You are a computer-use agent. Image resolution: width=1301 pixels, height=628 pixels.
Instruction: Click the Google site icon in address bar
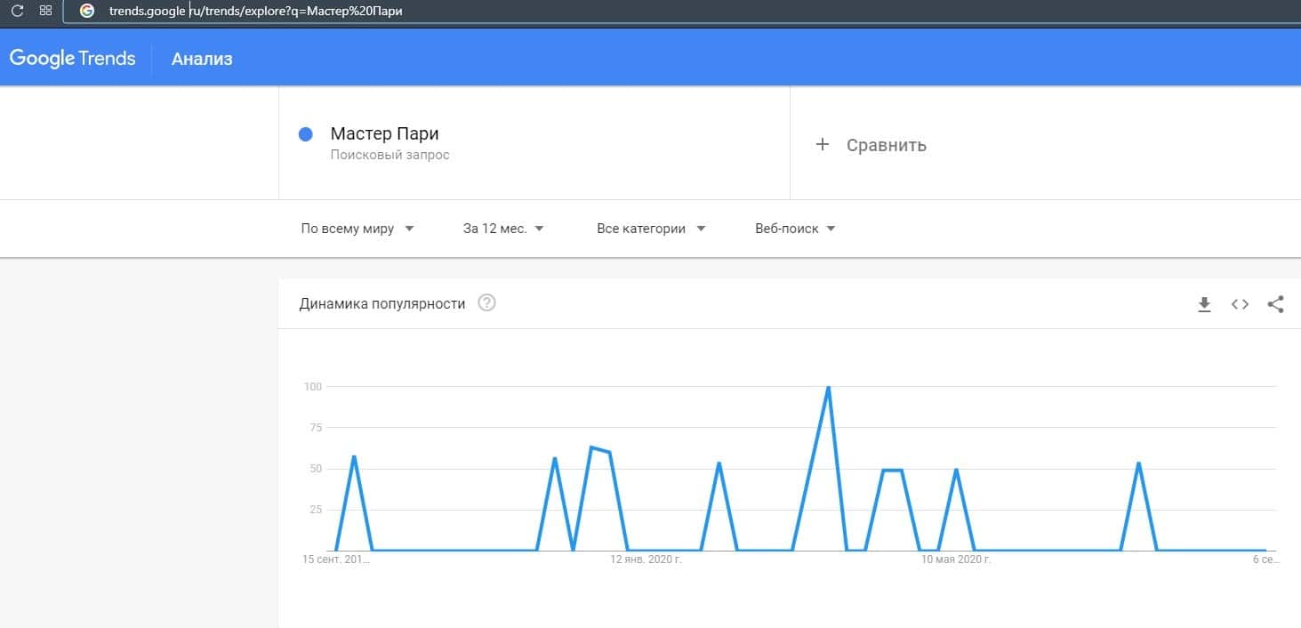pos(87,12)
